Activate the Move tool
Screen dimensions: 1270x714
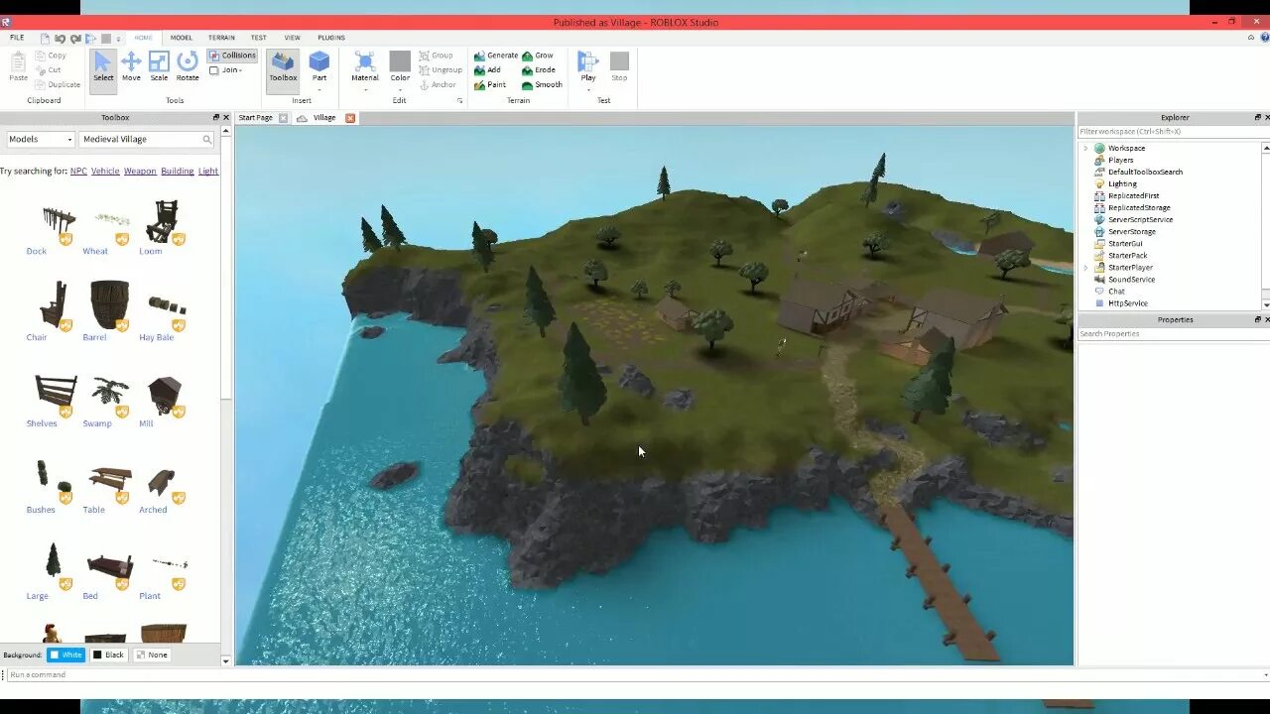[x=131, y=67]
